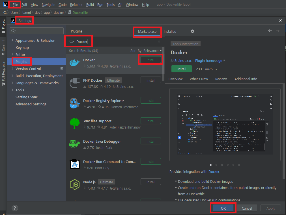Image resolution: width=286 pixels, height=215 pixels.
Task: Open the Navigate menu
Action: coord(48,5)
